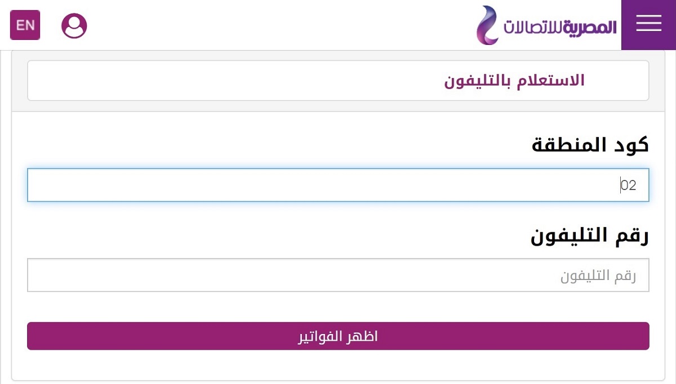This screenshot has width=676, height=384.
Task: Open the user profile account icon
Action: [x=74, y=25]
